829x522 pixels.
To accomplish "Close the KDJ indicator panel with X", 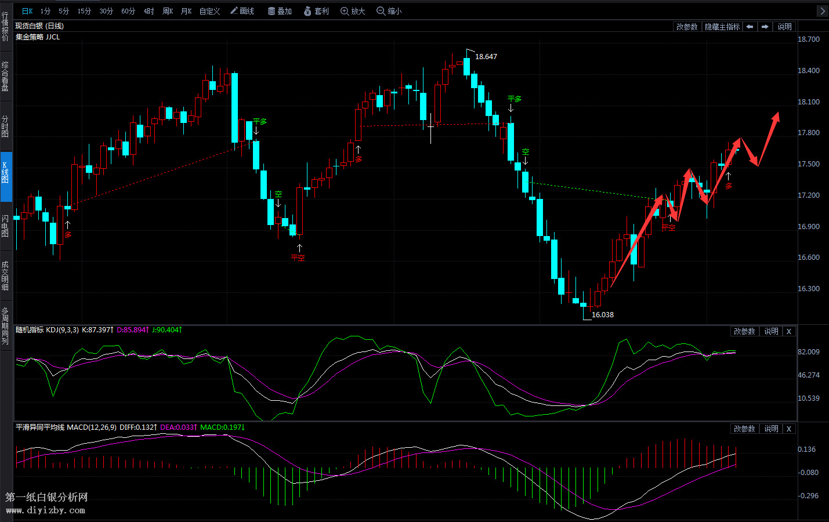I will click(x=788, y=331).
